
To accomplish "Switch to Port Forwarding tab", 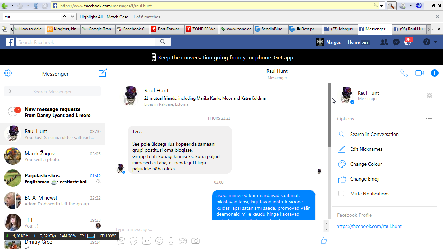I will coord(167,29).
